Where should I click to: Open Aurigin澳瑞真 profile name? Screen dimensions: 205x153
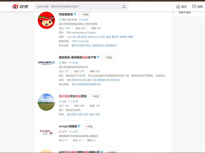68,126
